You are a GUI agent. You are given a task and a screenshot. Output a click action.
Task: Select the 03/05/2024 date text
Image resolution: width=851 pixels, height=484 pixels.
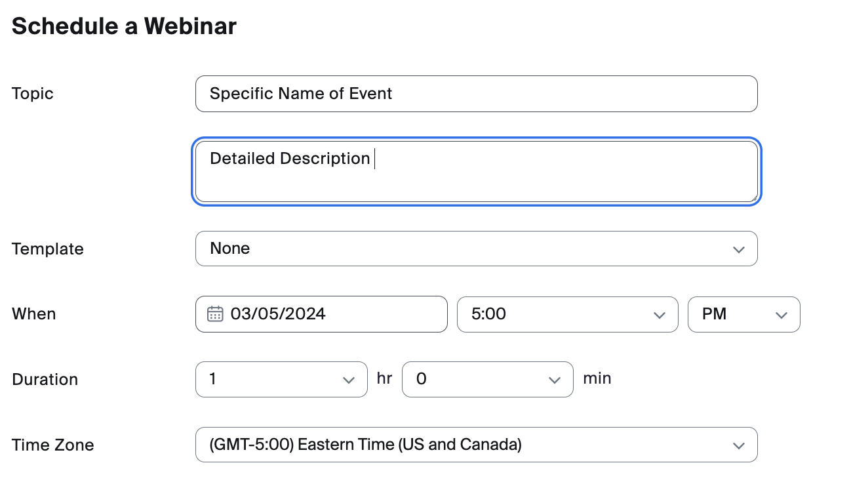point(278,314)
